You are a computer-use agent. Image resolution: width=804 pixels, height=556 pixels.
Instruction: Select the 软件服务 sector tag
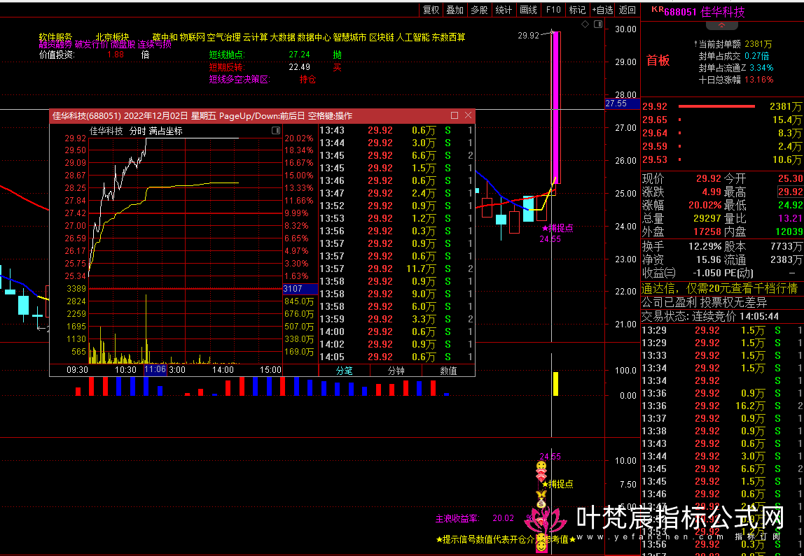pos(55,37)
